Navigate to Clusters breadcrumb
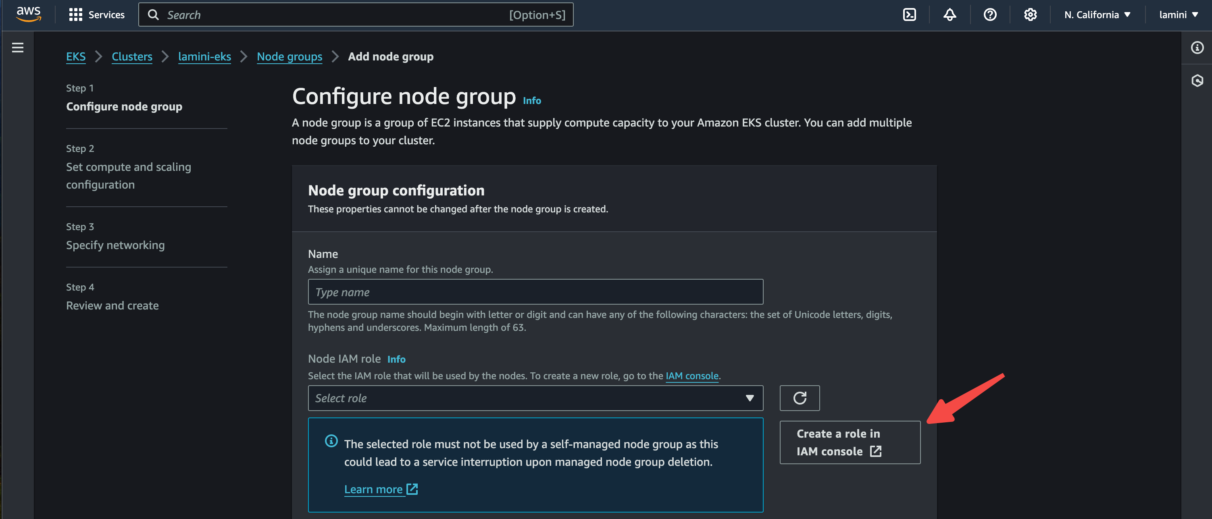This screenshot has width=1212, height=519. click(x=132, y=56)
